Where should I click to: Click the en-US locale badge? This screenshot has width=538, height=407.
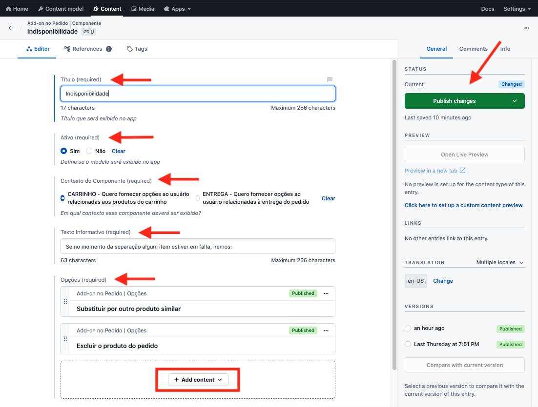click(x=416, y=281)
